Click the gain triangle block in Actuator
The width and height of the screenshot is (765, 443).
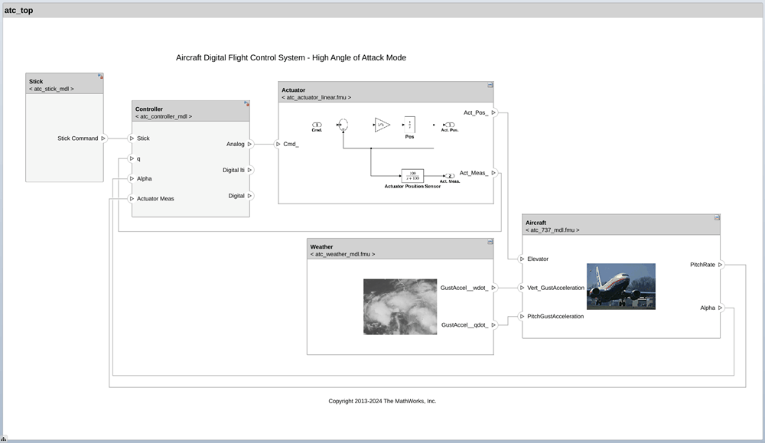[382, 125]
